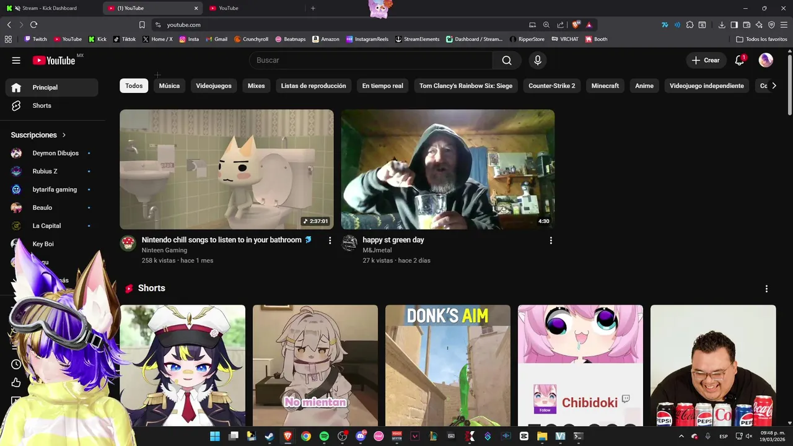Show more chips with the right arrow
Screen dimensions: 793x446
pos(774,86)
